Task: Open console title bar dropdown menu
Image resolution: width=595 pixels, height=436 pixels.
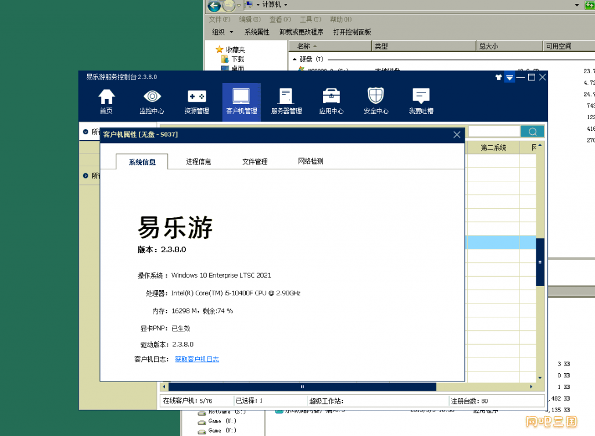Action: 509,77
